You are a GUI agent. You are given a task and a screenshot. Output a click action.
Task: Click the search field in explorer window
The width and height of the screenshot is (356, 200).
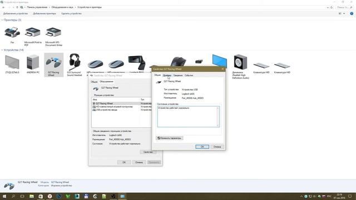tap(344, 7)
